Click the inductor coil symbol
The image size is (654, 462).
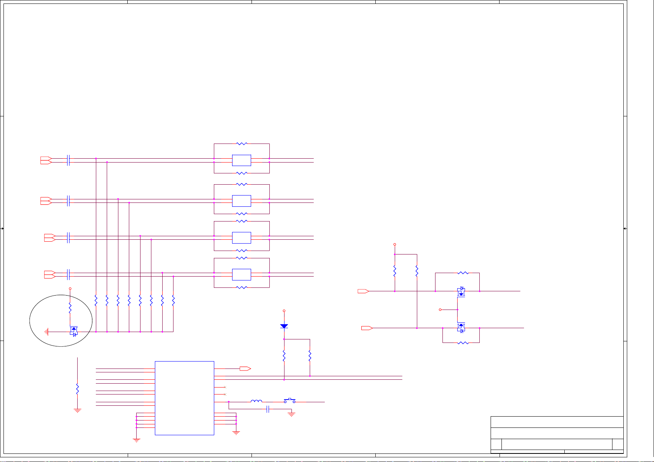256,401
